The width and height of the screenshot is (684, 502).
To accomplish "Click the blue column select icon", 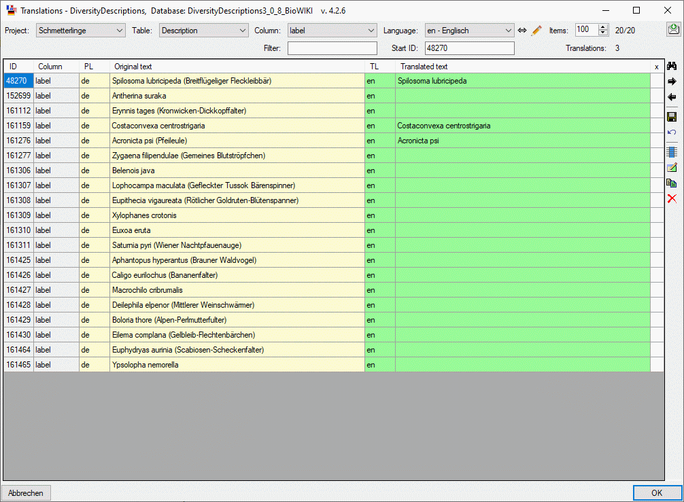I will point(672,151).
